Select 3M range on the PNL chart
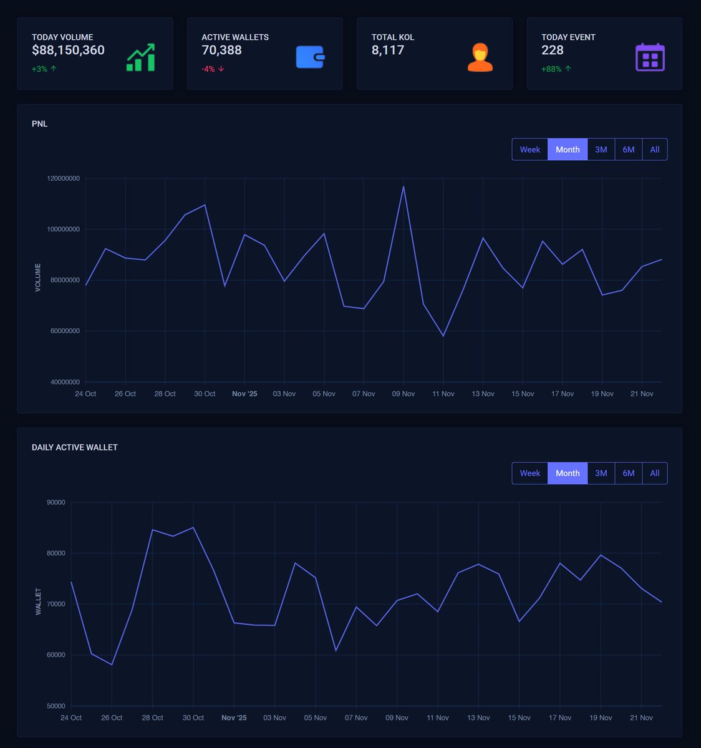Image resolution: width=701 pixels, height=748 pixels. (601, 149)
